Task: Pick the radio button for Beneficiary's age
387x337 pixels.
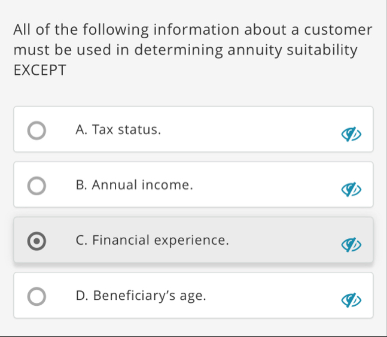Action: [37, 296]
